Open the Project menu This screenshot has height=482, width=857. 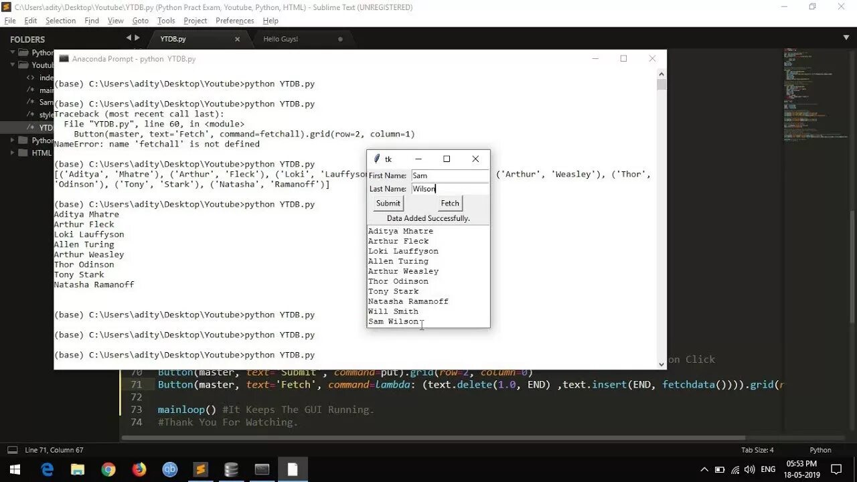pos(195,21)
